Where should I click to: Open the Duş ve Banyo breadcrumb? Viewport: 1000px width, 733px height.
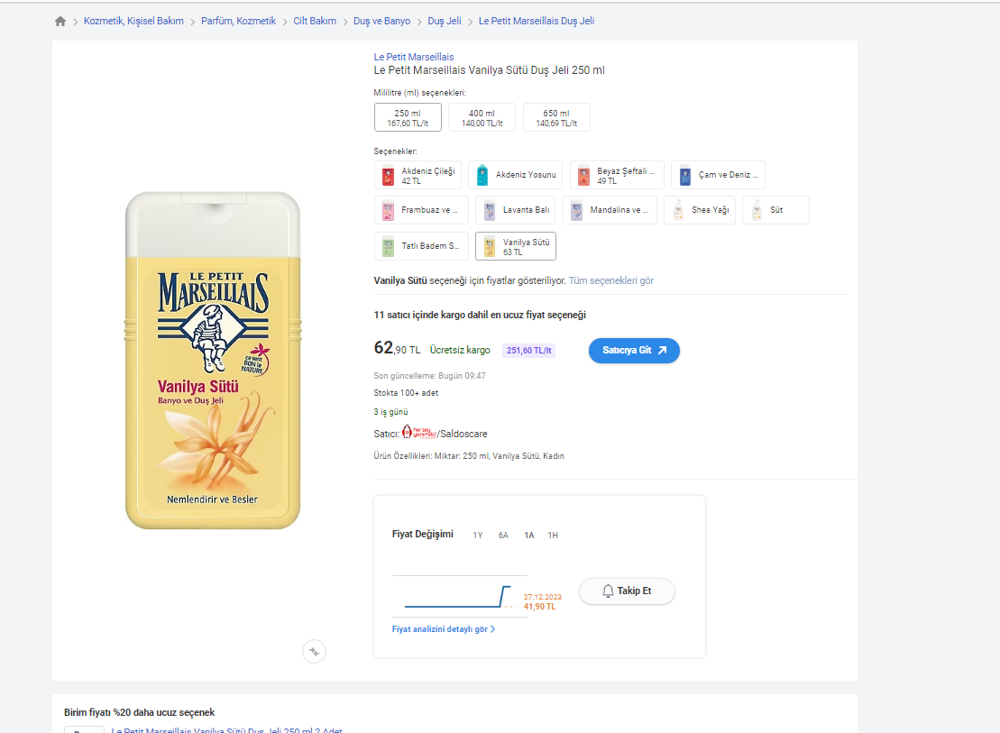(x=382, y=21)
